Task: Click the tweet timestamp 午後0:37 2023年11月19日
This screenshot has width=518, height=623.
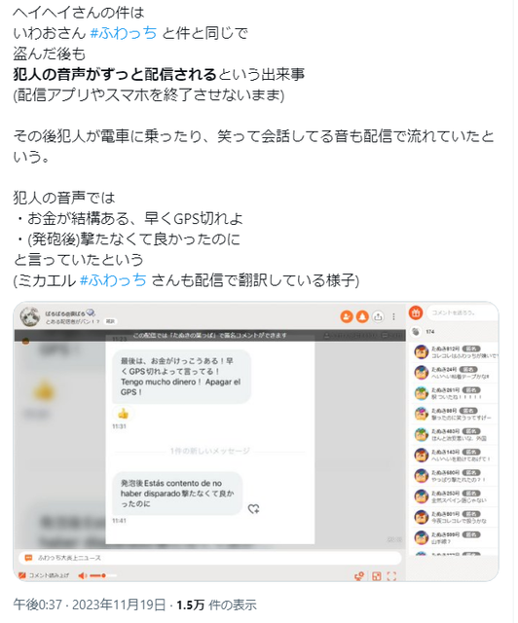Action: coord(90,605)
